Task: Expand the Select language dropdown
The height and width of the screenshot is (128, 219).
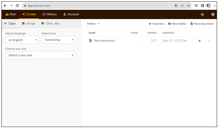Action: (x=23, y=40)
